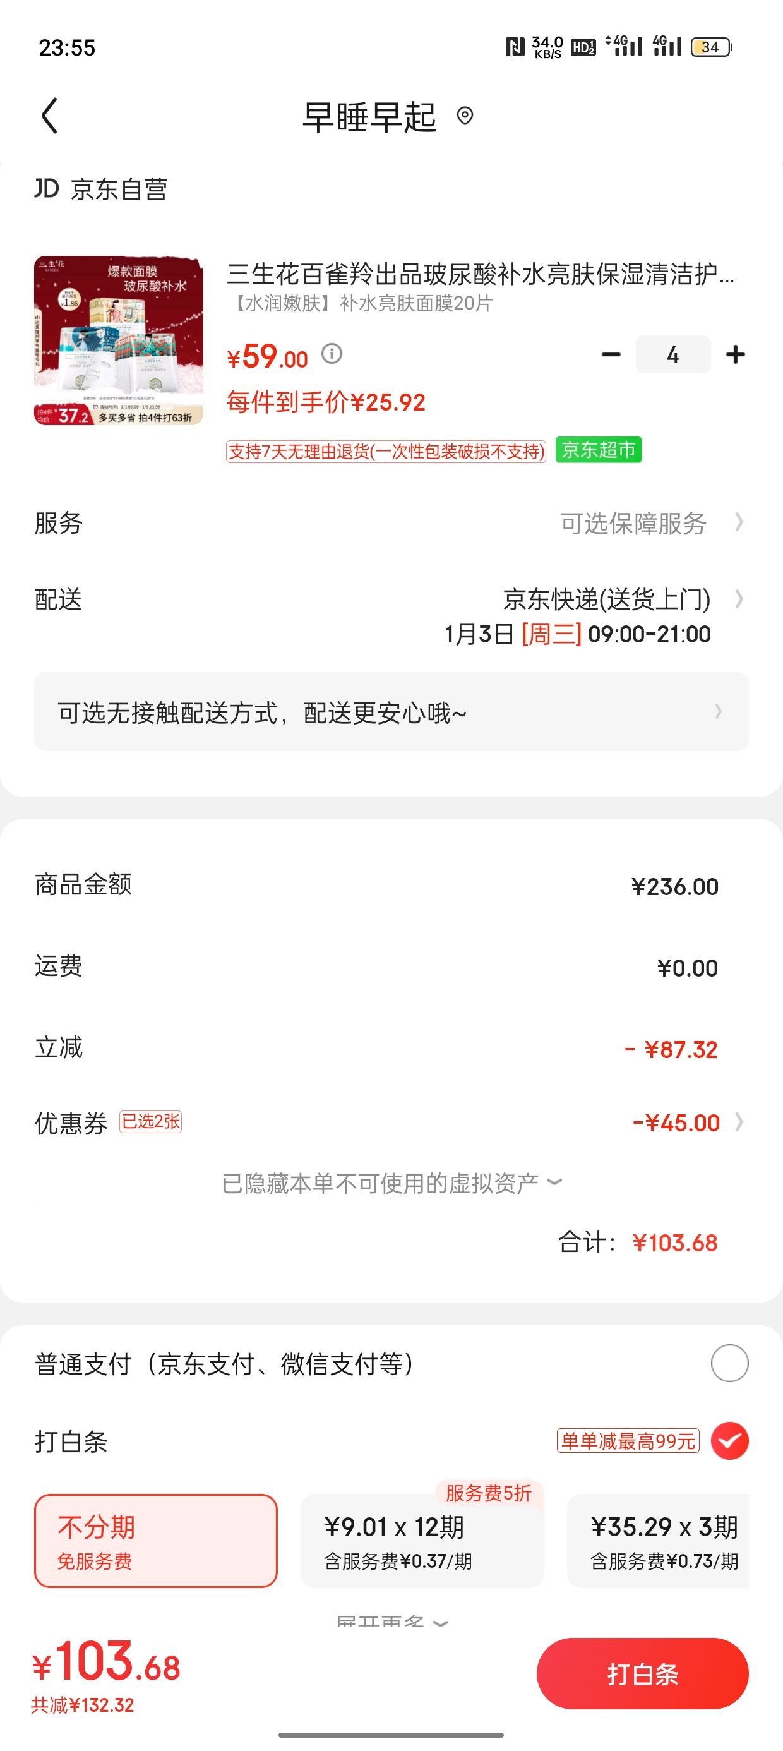The image size is (783, 1751).
Task: Tap the 京东超市 green tag
Action: click(599, 450)
